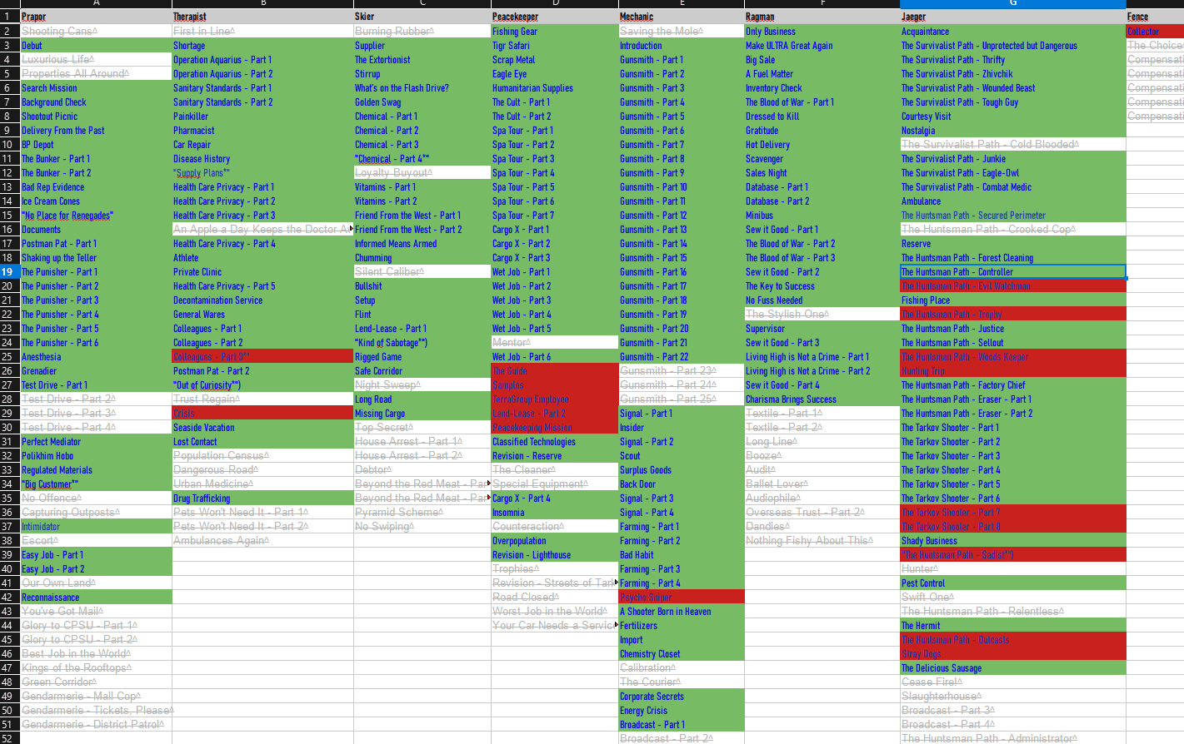The height and width of the screenshot is (744, 1184).
Task: Select the Anesthesia cell
Action: click(96, 357)
